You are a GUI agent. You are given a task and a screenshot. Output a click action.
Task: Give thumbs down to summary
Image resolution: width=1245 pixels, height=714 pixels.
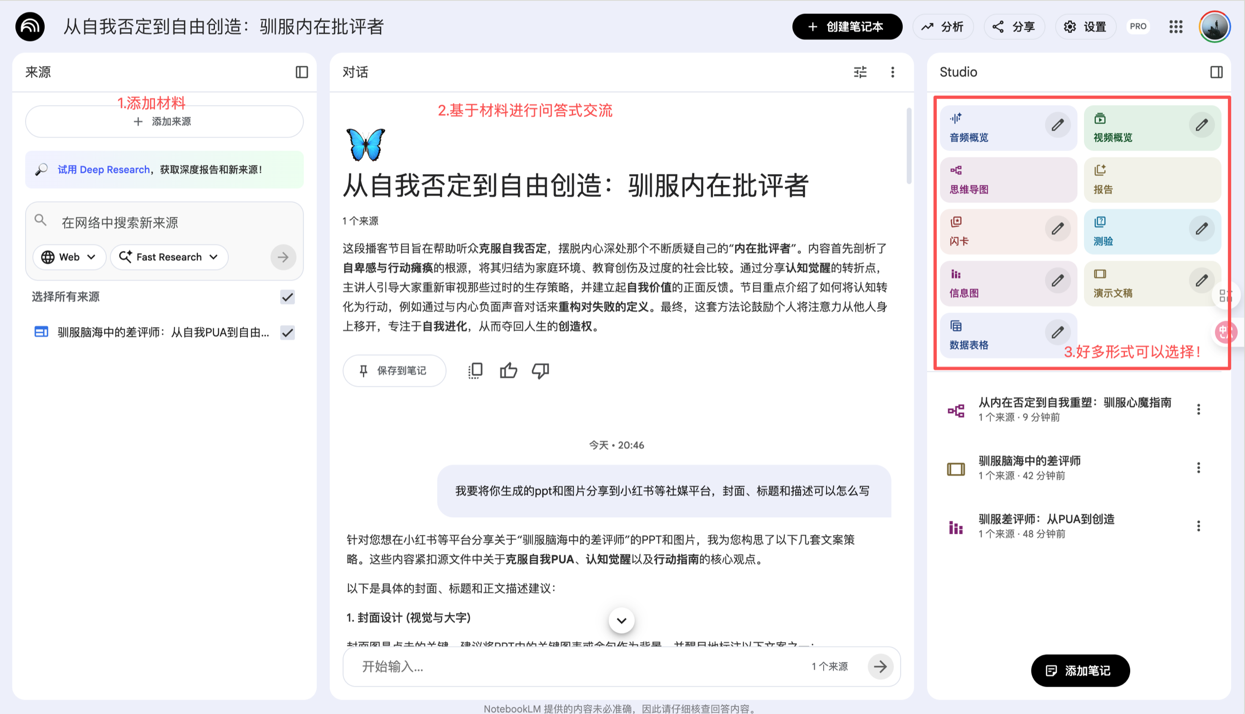click(x=540, y=371)
